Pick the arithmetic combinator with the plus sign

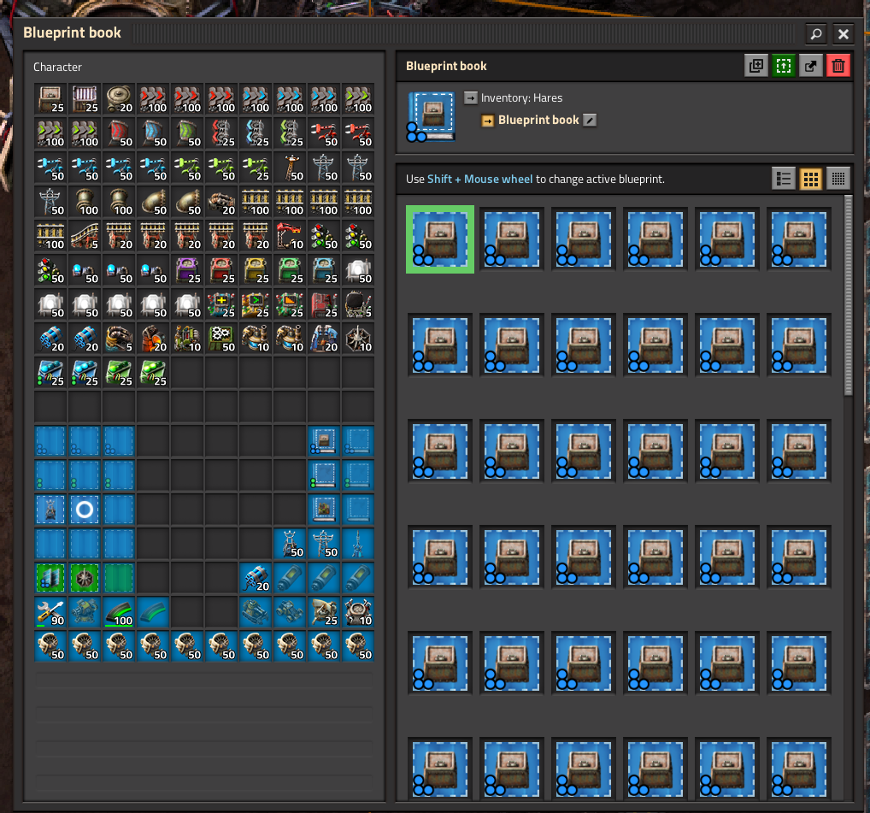click(221, 304)
